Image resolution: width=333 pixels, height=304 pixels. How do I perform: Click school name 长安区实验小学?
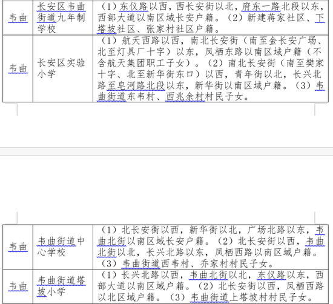pos(61,68)
